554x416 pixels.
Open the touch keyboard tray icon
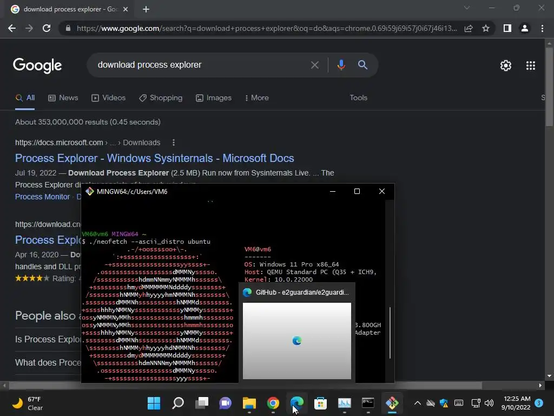(x=459, y=403)
